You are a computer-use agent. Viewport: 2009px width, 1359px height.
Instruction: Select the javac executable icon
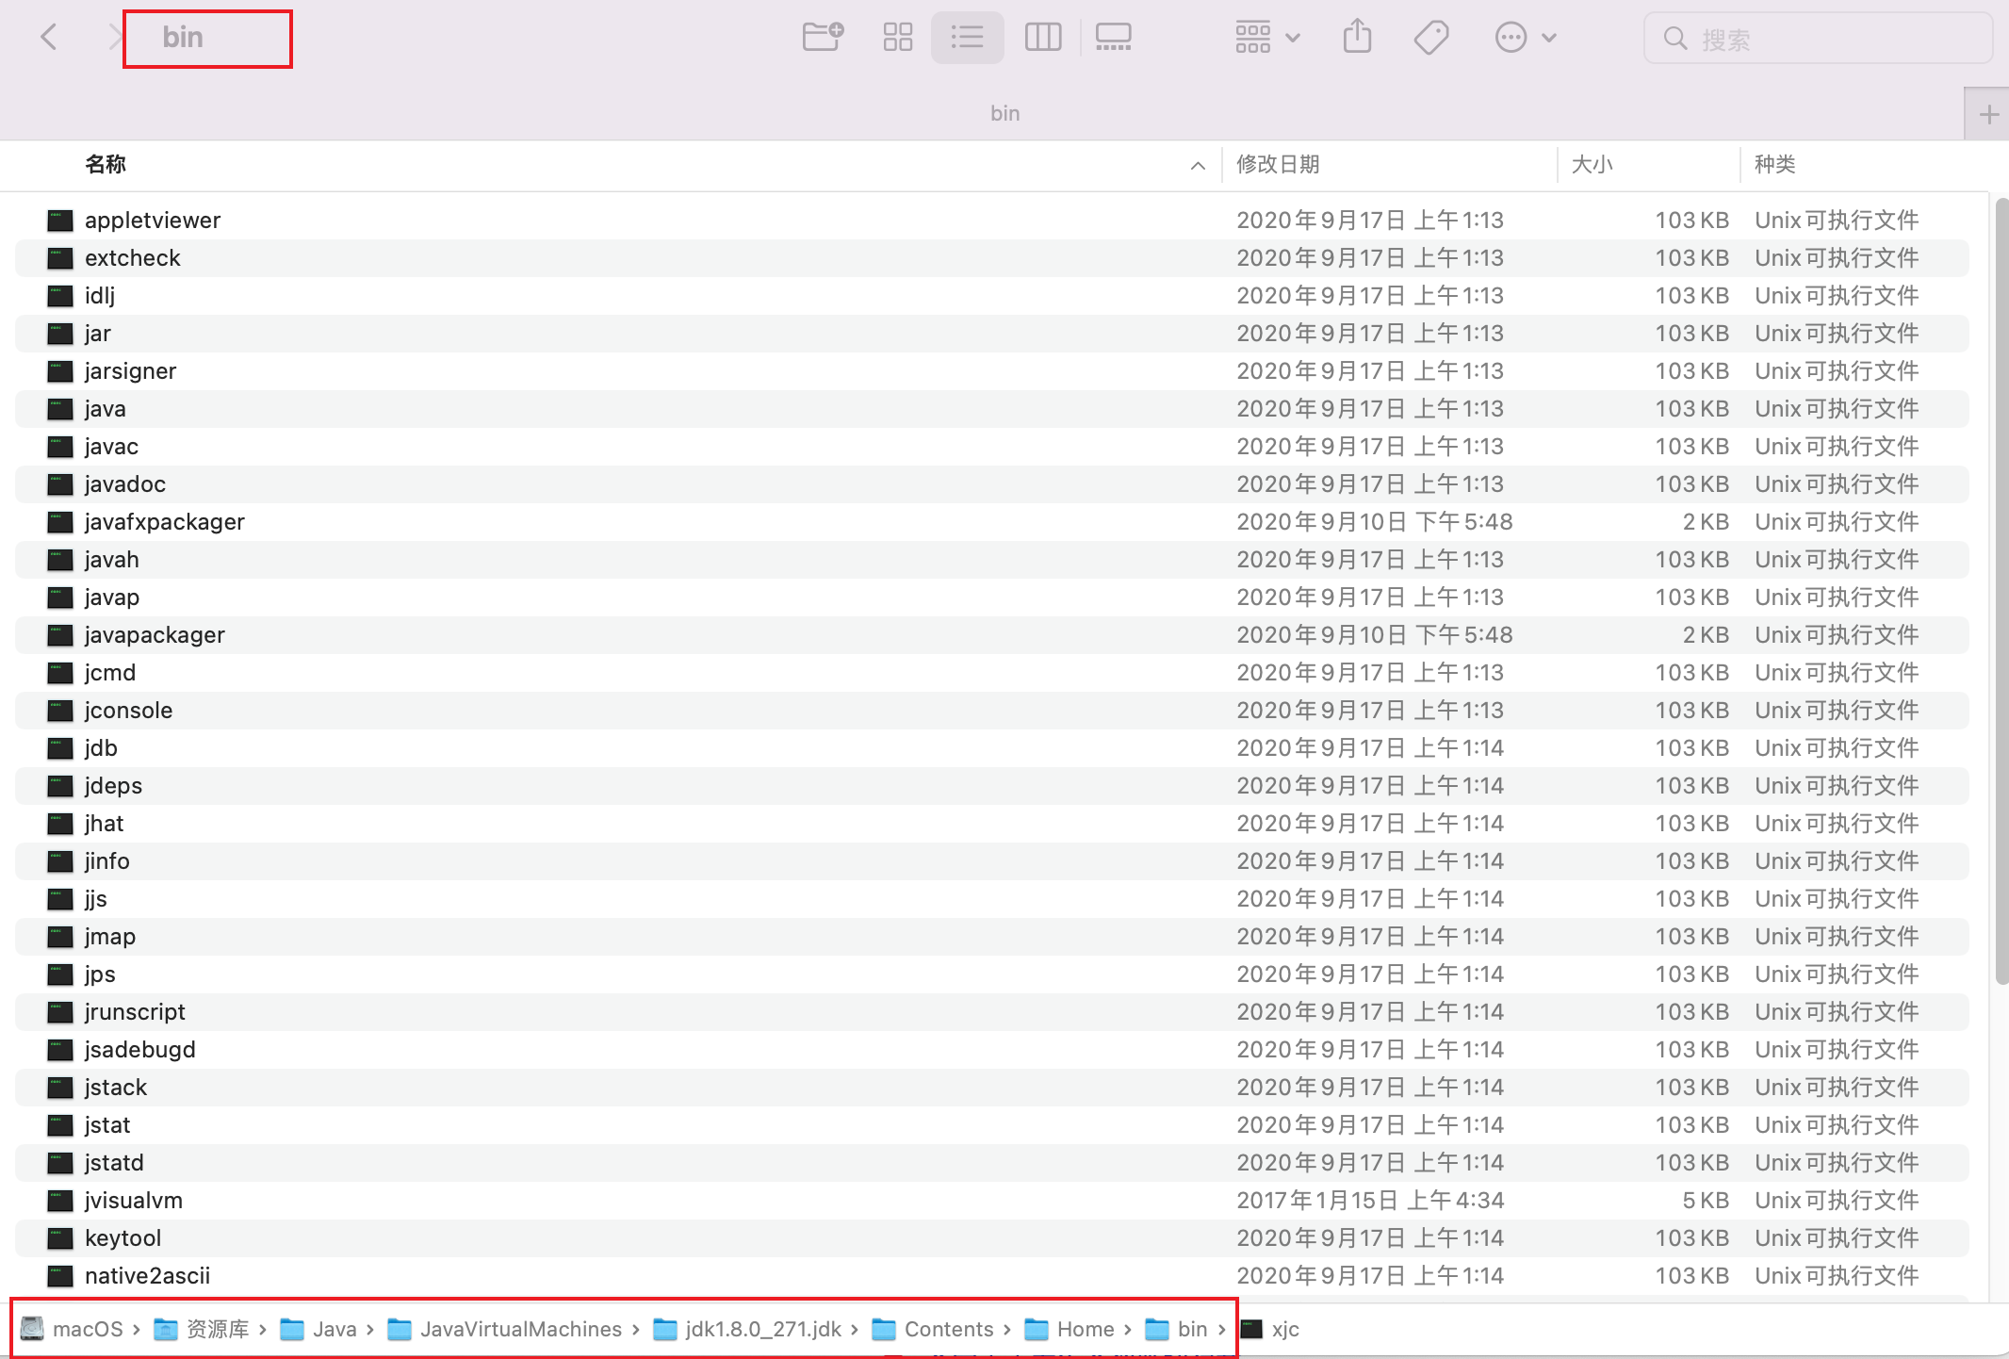60,447
